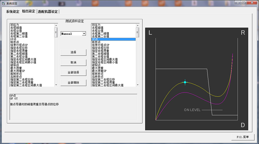This screenshot has height=144, width=259.
Task: Click right list scrollbar up arrow
Action: pos(138,25)
